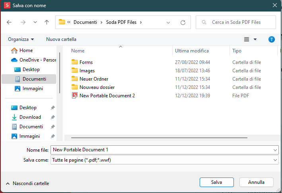
Task: Open help with the question mark icon
Action: (271, 39)
